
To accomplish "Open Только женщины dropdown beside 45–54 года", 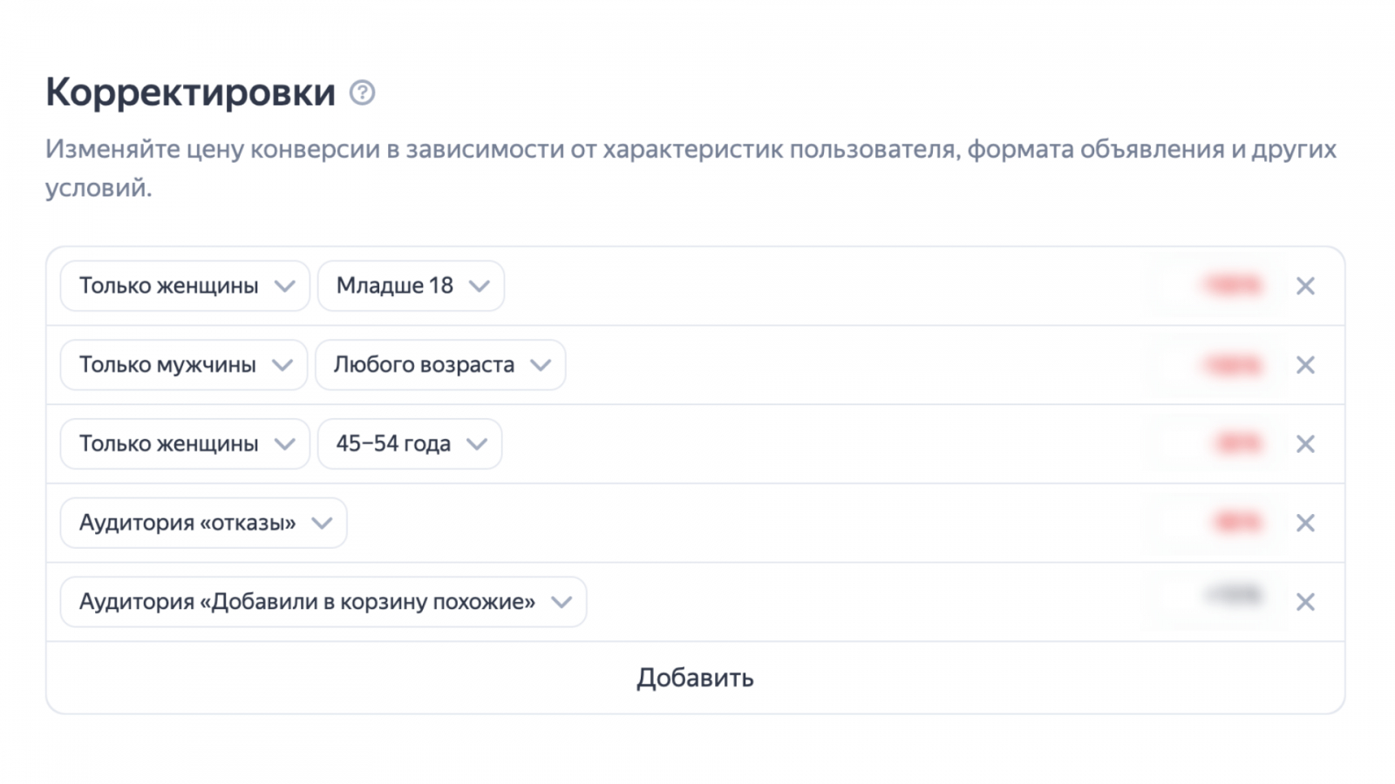I will pos(185,444).
